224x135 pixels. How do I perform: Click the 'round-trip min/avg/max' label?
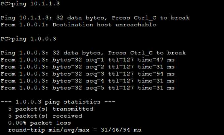pos(49,130)
